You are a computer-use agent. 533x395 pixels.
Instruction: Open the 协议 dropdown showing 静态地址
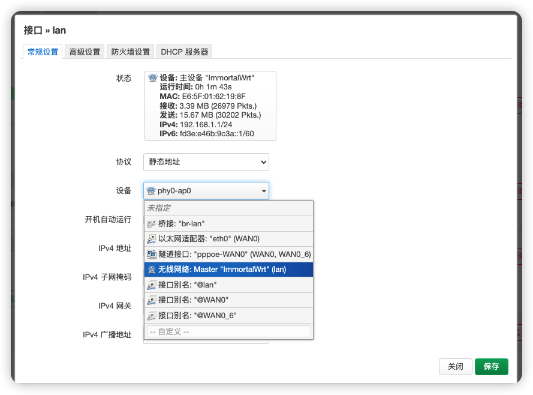pyautogui.click(x=206, y=161)
